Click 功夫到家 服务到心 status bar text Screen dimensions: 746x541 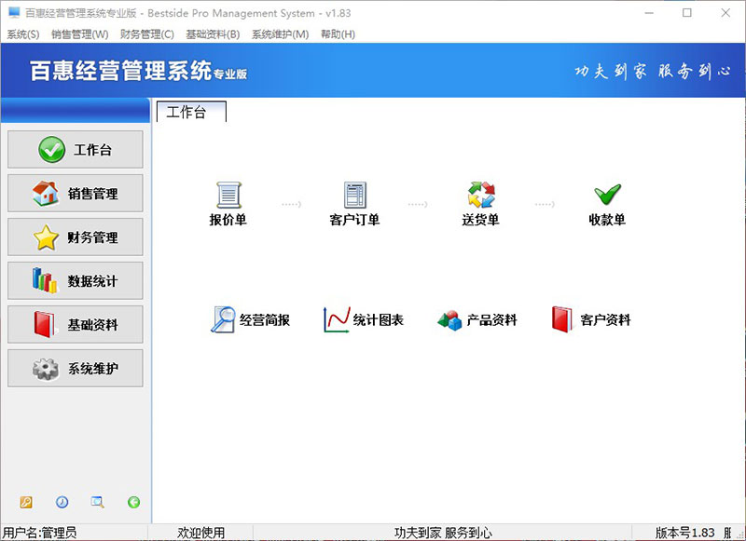pos(443,533)
